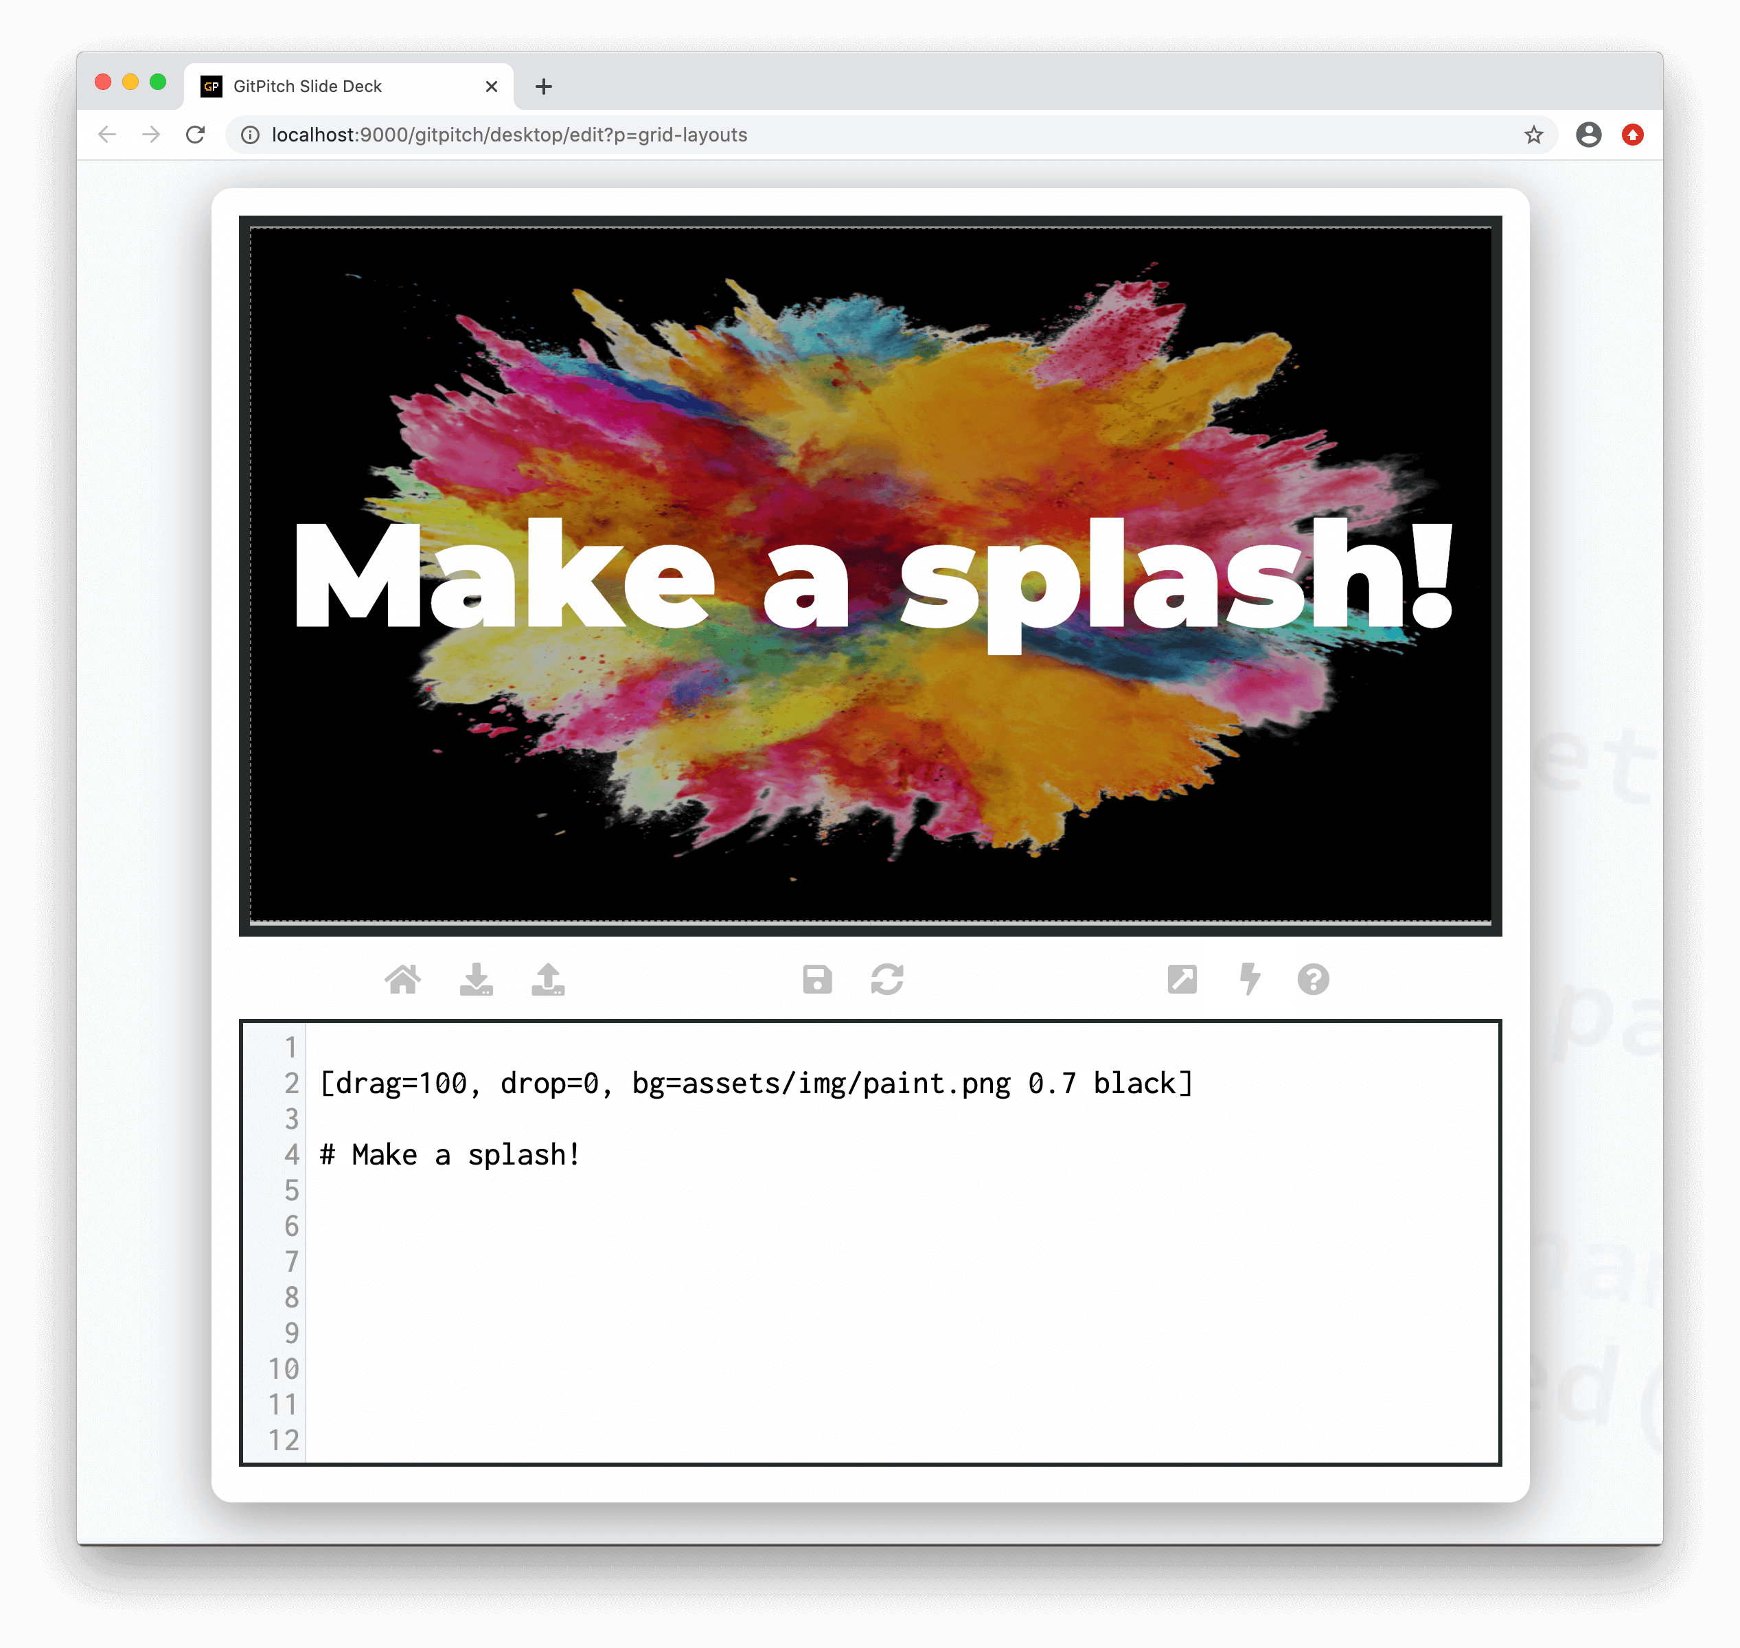
Task: Click line number 12 in the editor gutter
Action: click(x=283, y=1440)
